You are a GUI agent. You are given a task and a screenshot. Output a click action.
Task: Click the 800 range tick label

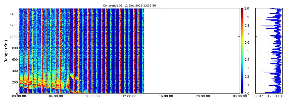pos(15,48)
